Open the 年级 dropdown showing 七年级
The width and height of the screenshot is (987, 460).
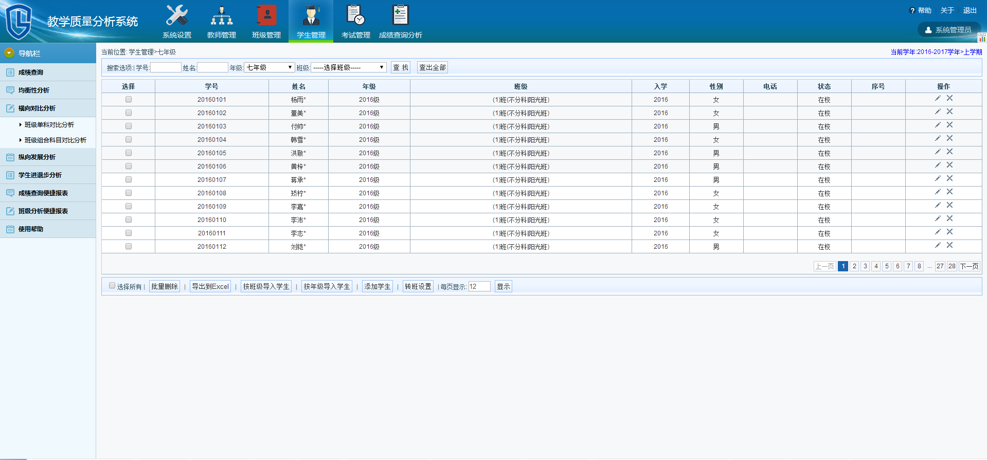pos(269,67)
